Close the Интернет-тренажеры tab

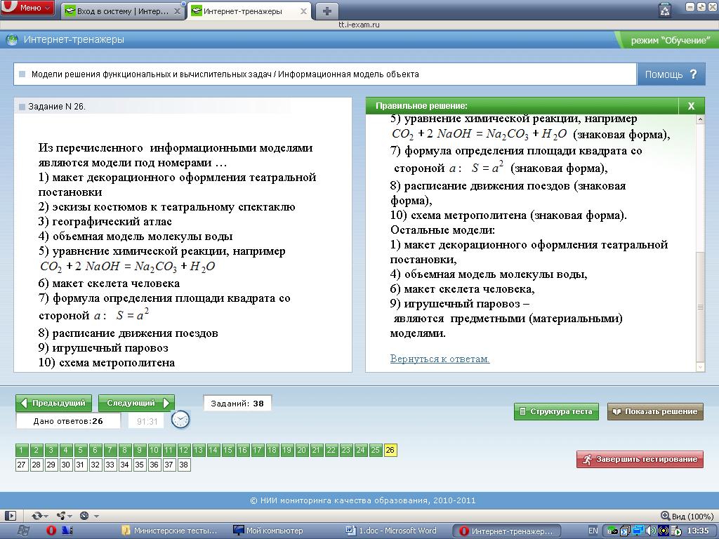[x=303, y=11]
